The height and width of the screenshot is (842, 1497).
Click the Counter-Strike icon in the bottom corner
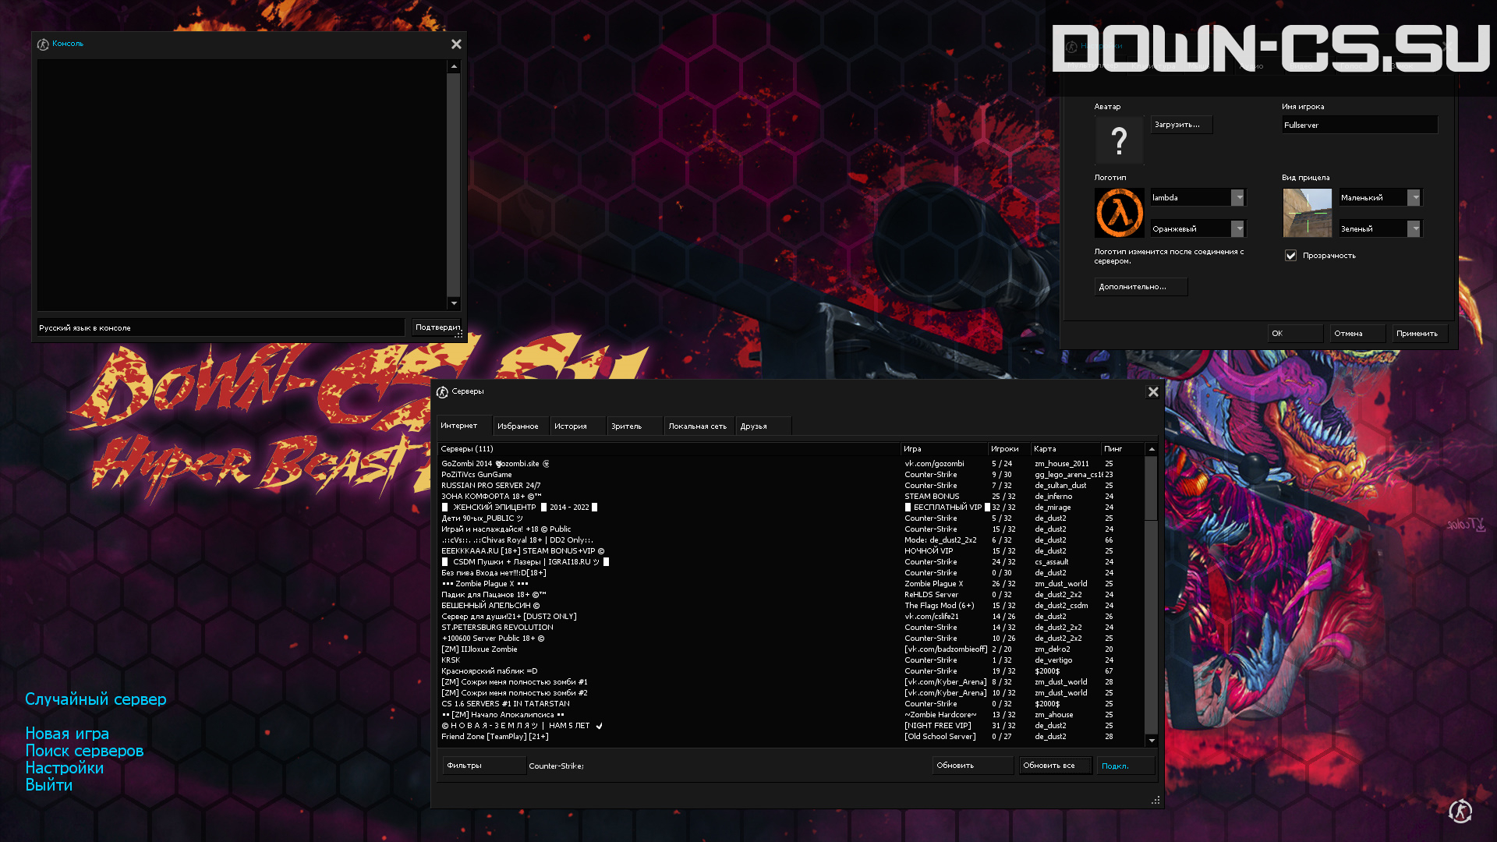1460,812
